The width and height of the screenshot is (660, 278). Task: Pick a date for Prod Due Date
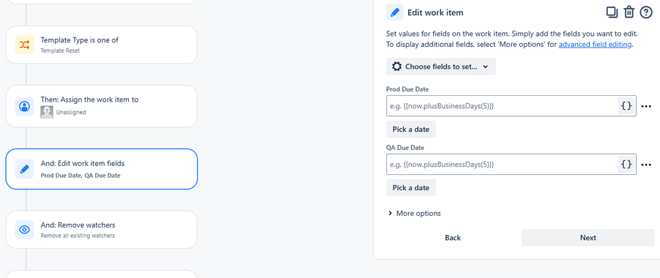(x=411, y=129)
